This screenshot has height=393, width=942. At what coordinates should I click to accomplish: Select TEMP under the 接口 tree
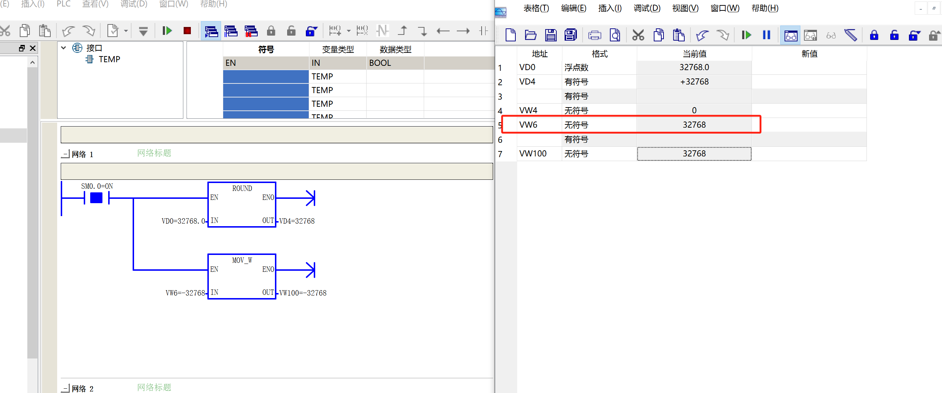point(109,59)
